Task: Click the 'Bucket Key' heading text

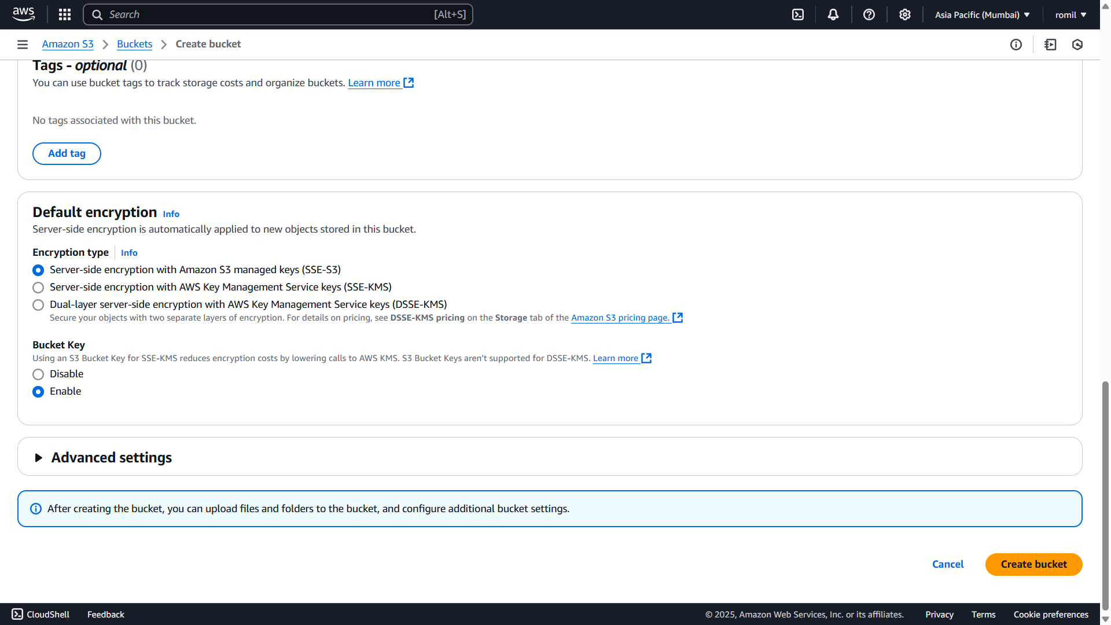Action: pos(58,345)
